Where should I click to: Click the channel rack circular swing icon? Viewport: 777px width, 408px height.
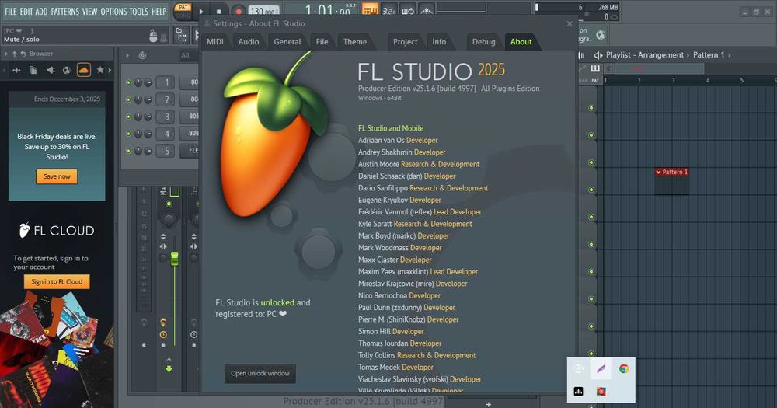(142, 55)
